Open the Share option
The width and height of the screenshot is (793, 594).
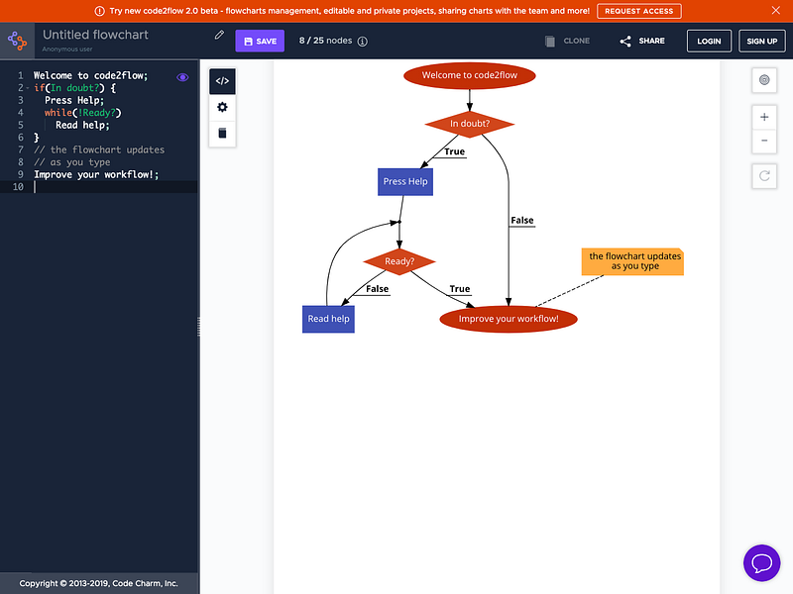(642, 42)
